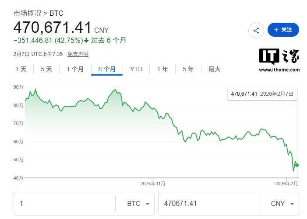Click the 关注 follow button

click(x=283, y=30)
